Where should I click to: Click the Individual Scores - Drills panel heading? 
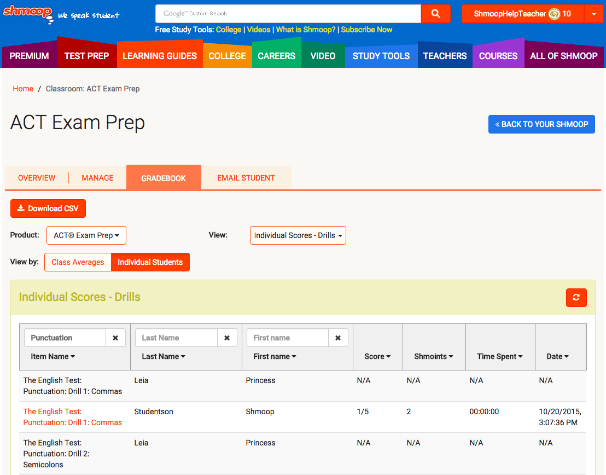pyautogui.click(x=80, y=297)
